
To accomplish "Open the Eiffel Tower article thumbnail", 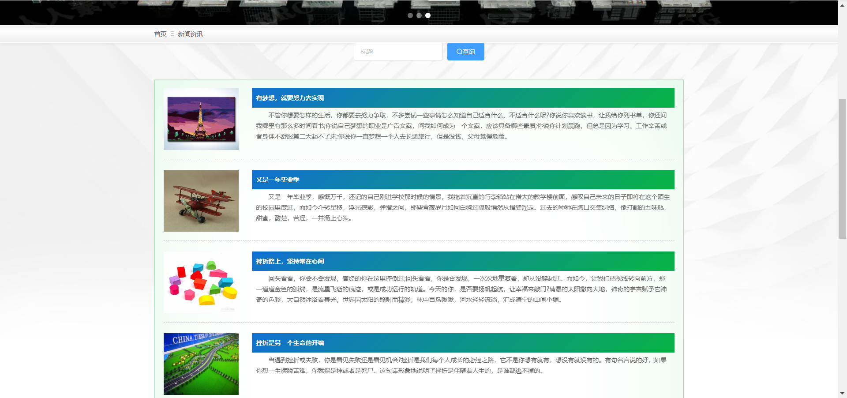I will pyautogui.click(x=201, y=119).
